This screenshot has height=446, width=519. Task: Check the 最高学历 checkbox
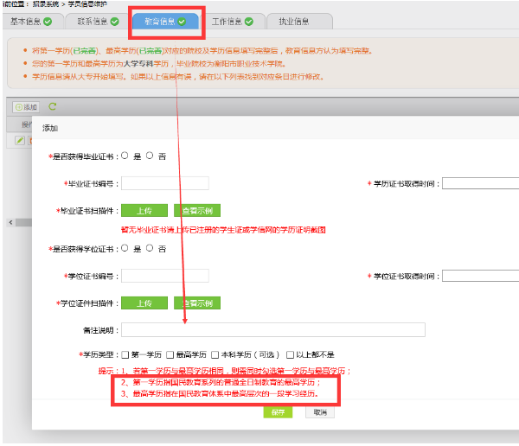170,354
